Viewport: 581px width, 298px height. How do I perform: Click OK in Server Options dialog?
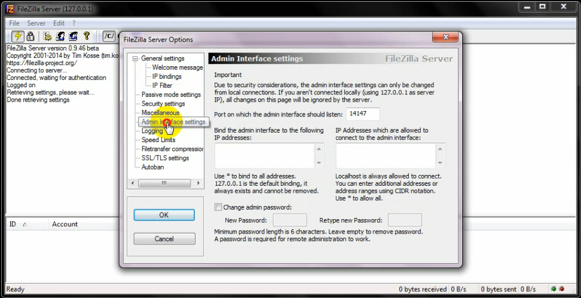coord(164,215)
